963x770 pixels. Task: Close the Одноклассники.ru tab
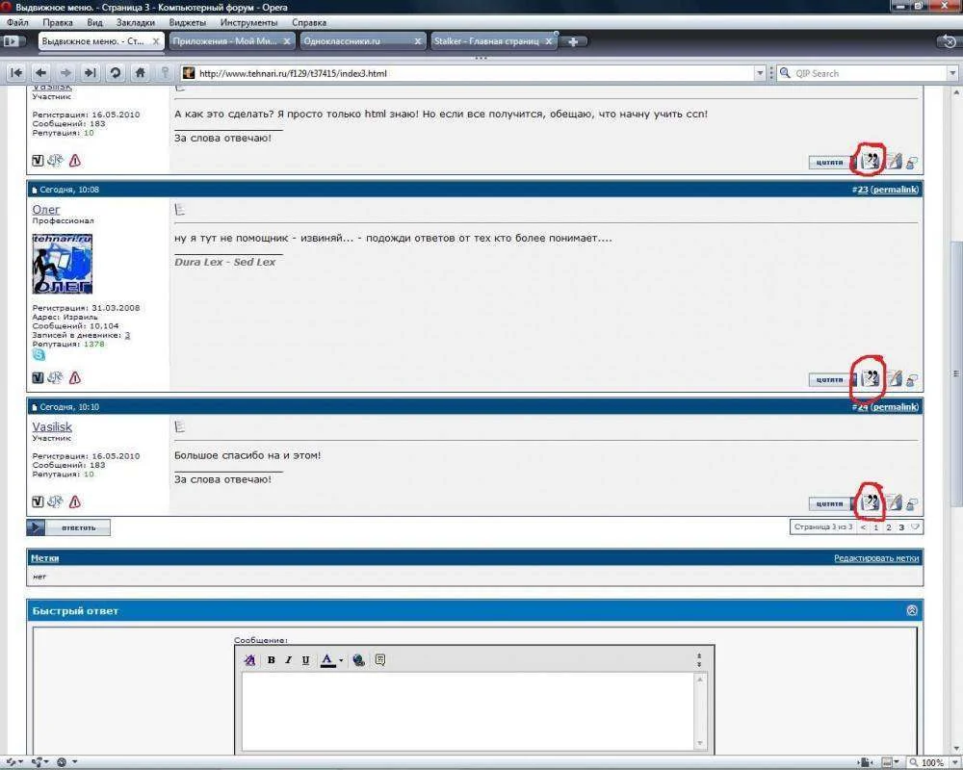(x=418, y=41)
